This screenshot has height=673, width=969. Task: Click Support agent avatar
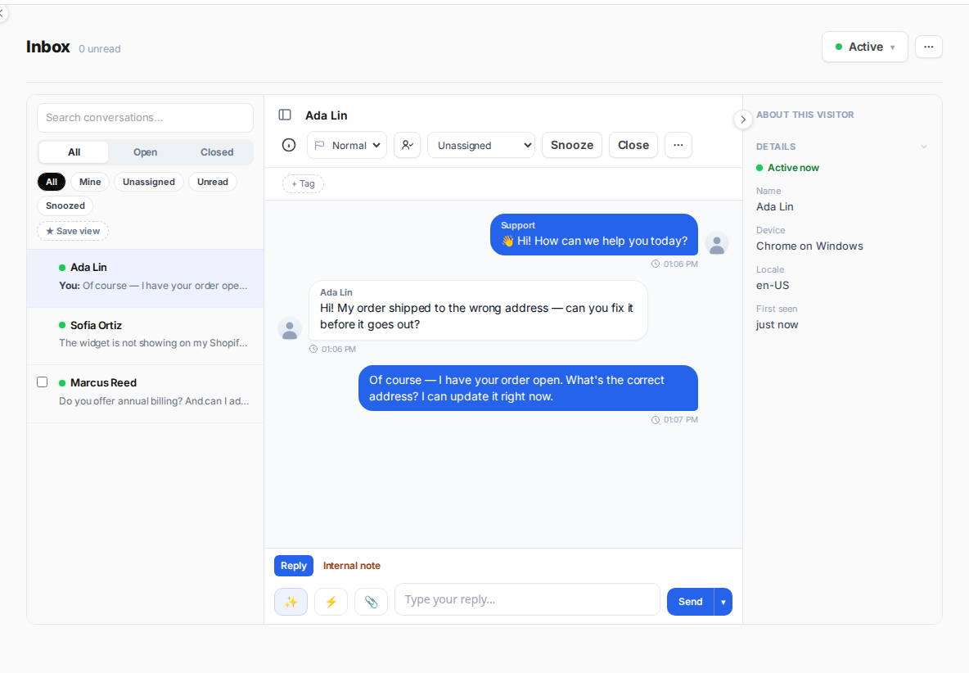pyautogui.click(x=717, y=243)
